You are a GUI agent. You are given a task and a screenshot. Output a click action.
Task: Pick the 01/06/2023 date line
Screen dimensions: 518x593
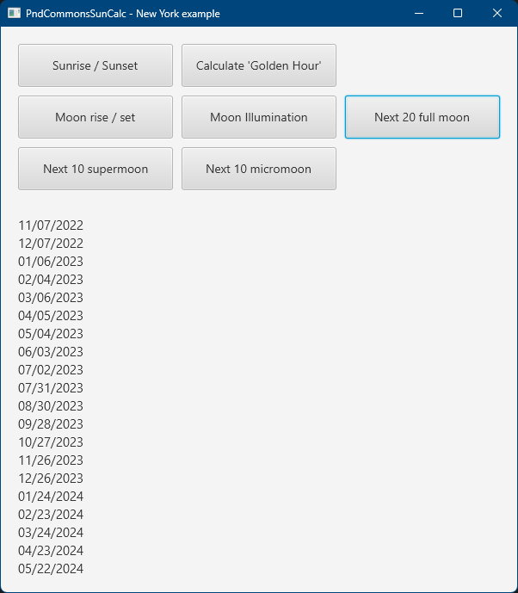point(51,262)
